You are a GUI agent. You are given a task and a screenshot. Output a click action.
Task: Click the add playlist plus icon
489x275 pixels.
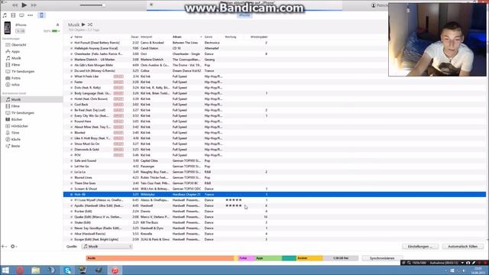tap(4, 246)
